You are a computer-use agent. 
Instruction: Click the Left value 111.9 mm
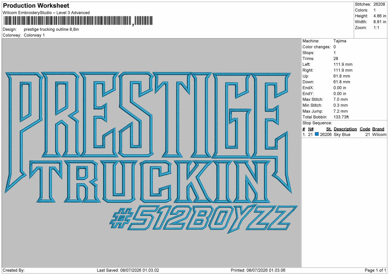343,64
